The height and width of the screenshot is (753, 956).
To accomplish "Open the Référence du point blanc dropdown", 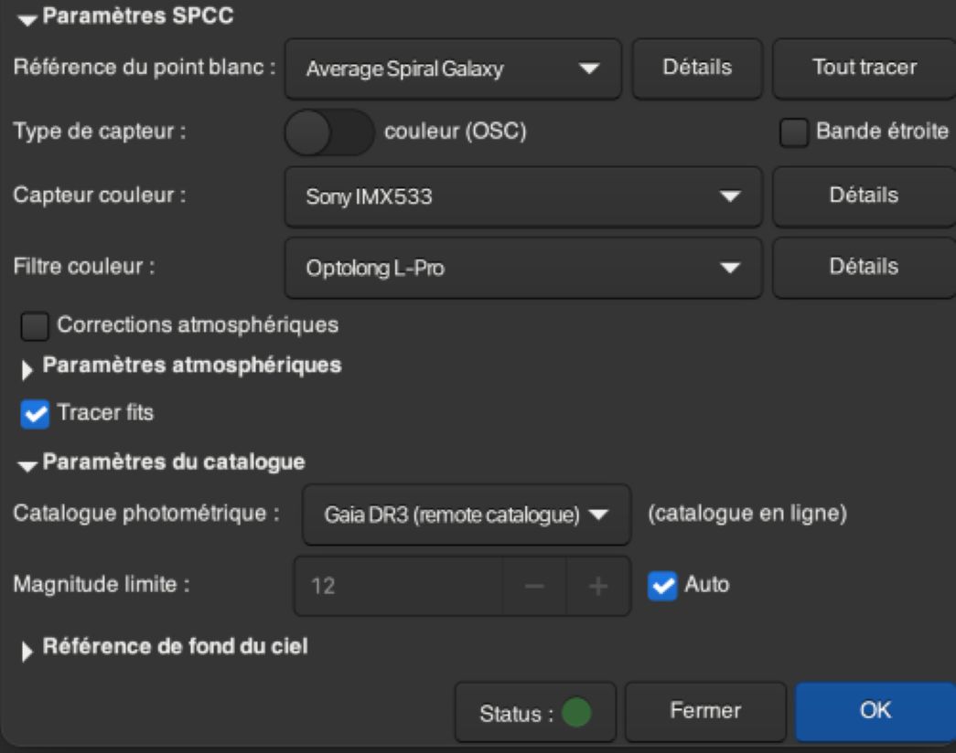I will pos(453,69).
